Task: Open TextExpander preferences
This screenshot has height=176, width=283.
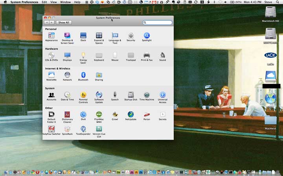Action: (x=83, y=129)
